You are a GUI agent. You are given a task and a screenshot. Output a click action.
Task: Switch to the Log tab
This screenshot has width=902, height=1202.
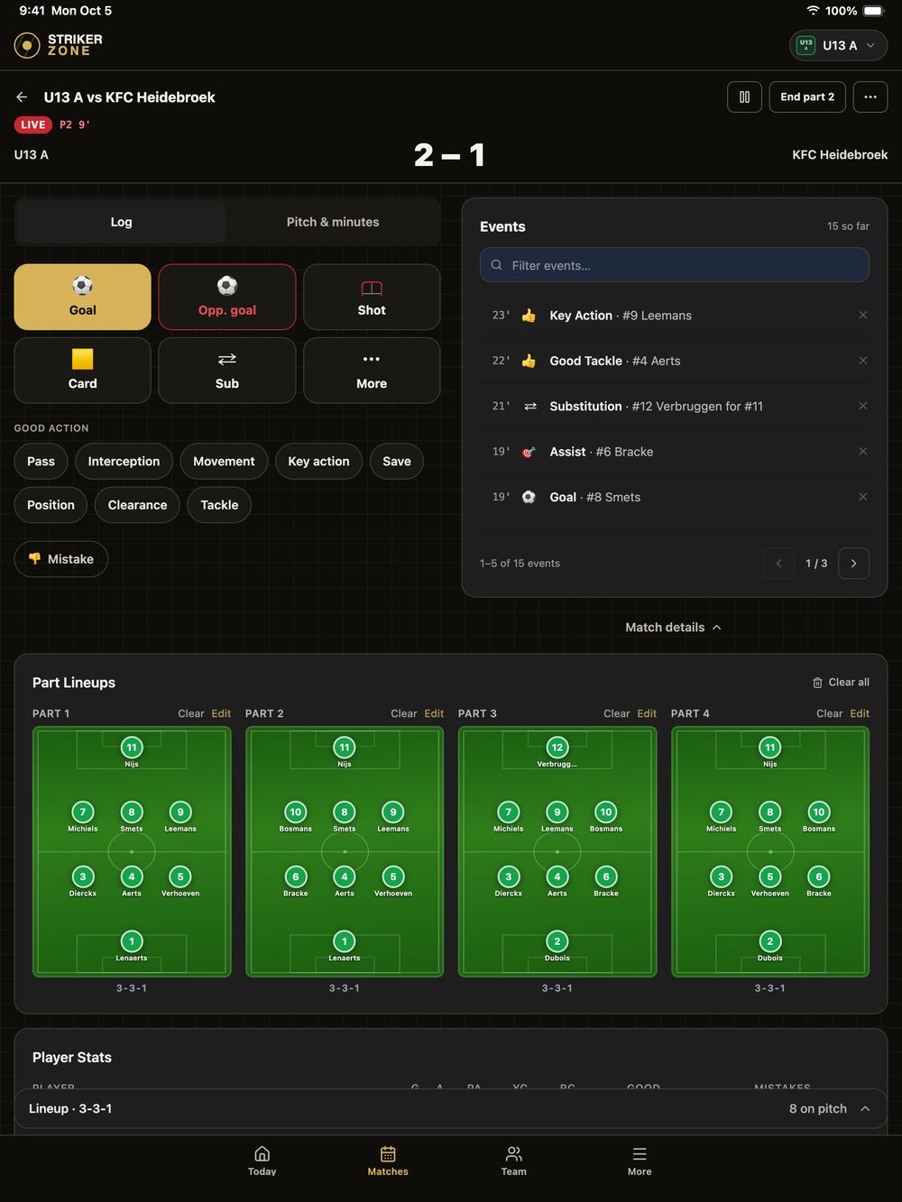pos(121,222)
